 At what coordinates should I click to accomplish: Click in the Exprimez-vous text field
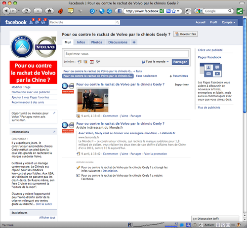pos(126,54)
